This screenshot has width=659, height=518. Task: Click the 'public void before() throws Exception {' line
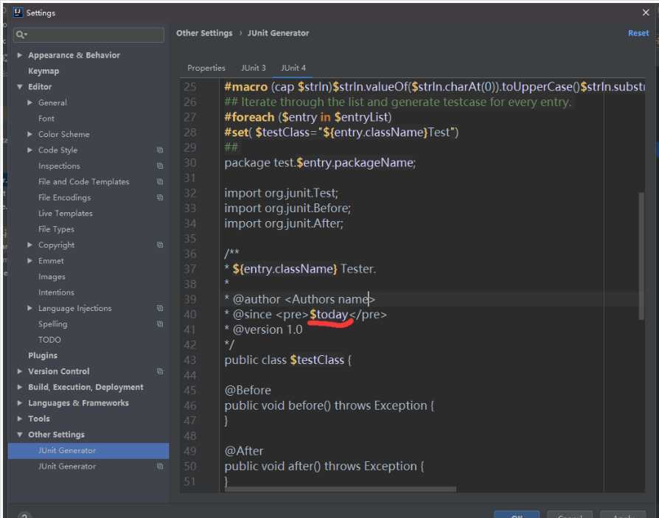pos(329,405)
